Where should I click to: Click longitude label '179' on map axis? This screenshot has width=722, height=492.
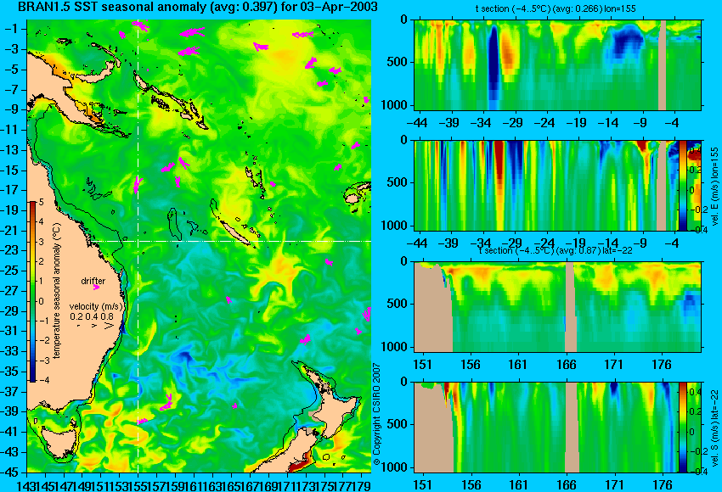click(363, 485)
